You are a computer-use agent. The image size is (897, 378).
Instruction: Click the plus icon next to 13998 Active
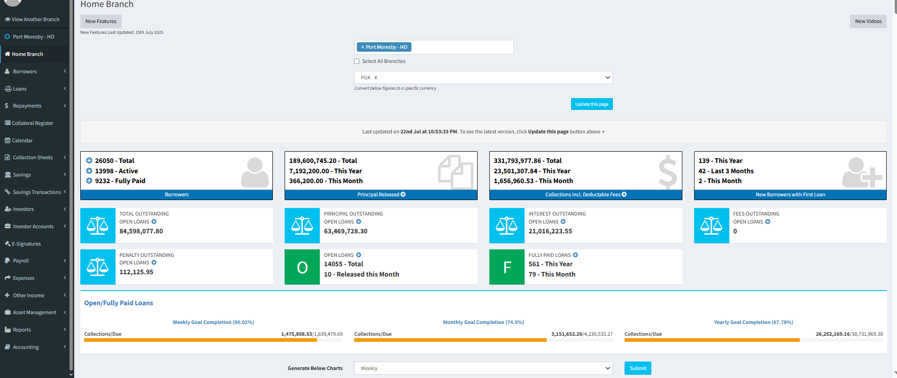[89, 171]
